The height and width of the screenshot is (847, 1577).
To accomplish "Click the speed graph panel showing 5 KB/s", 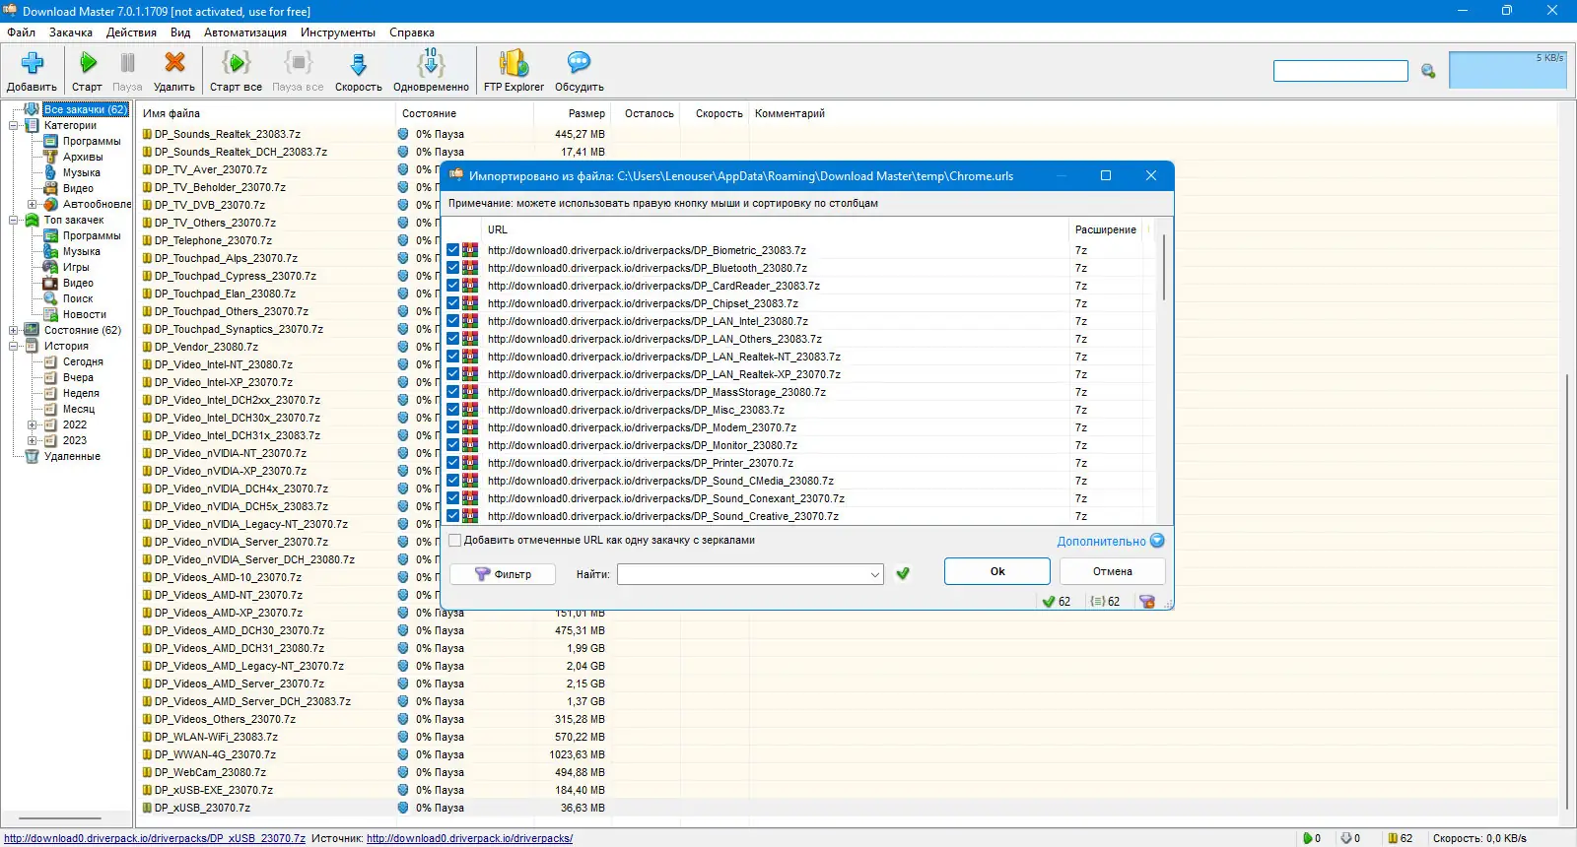I will point(1507,70).
